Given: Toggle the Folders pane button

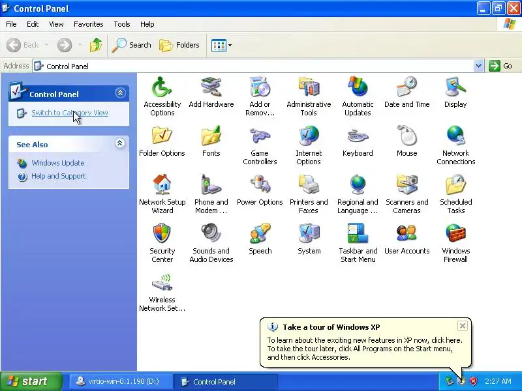Looking at the screenshot, I should (x=180, y=45).
